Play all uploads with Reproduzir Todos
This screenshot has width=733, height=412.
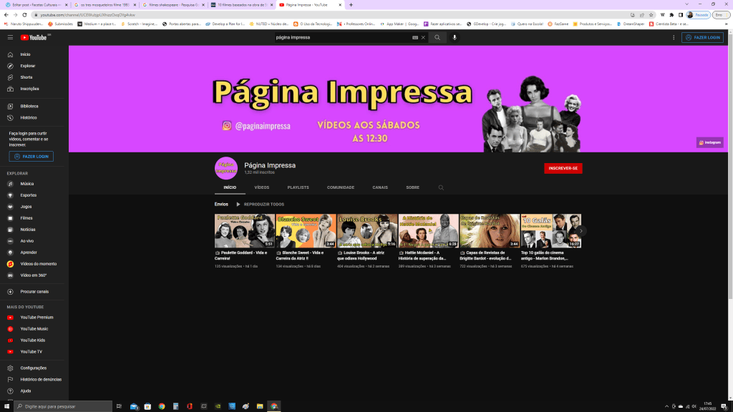point(261,204)
